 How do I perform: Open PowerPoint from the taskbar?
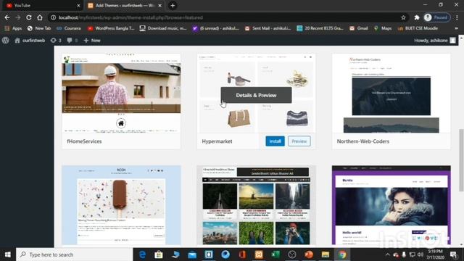click(309, 254)
